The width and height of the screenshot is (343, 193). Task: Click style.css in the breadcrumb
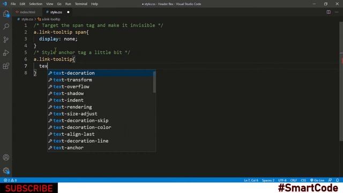[27, 19]
